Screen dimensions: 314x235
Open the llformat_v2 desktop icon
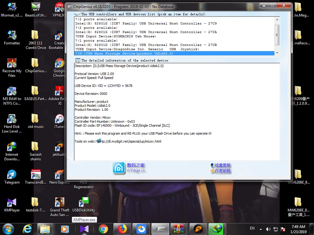click(12, 9)
